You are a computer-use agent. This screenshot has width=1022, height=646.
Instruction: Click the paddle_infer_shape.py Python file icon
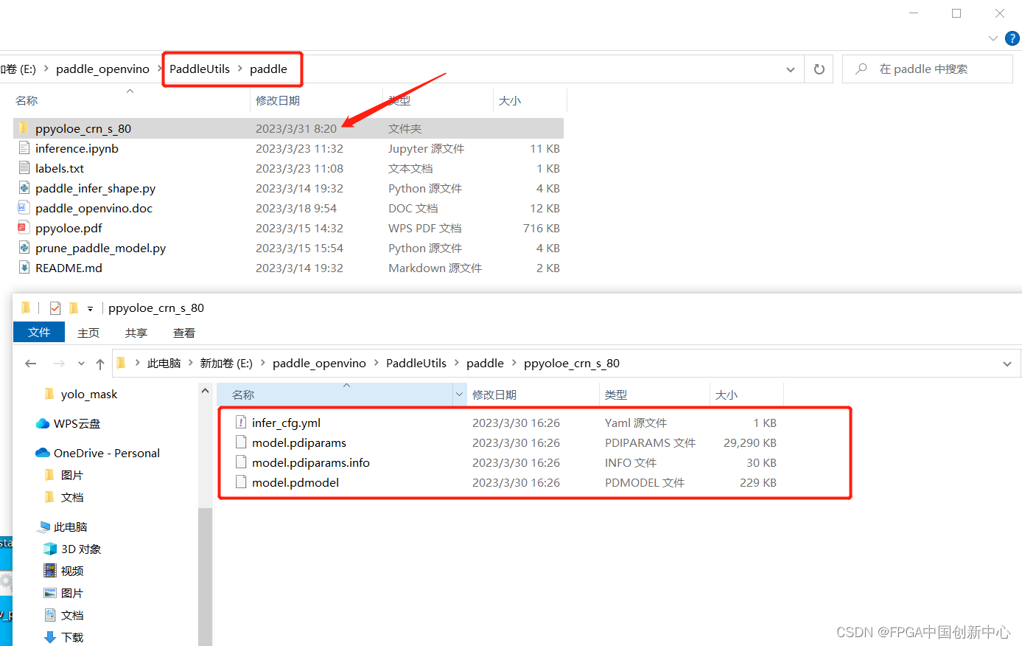[24, 188]
